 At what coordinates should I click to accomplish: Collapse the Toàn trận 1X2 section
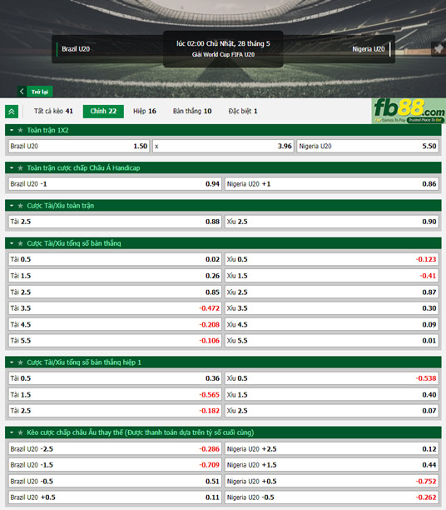[x=12, y=130]
